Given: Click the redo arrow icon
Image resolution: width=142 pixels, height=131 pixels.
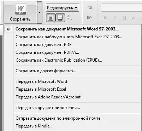Looking at the screenshot, I should (90, 7).
